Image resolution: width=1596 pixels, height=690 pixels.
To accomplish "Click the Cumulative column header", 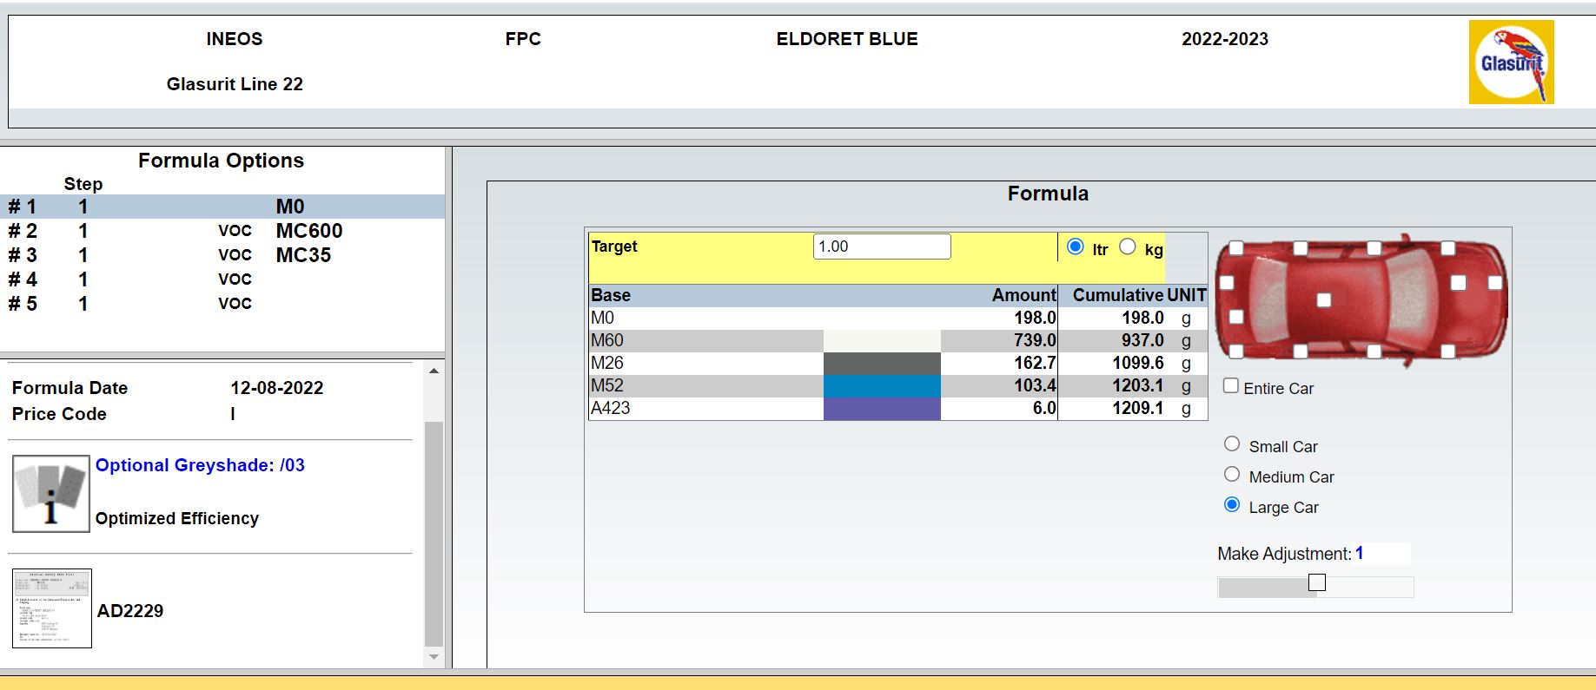I will click(x=1118, y=295).
